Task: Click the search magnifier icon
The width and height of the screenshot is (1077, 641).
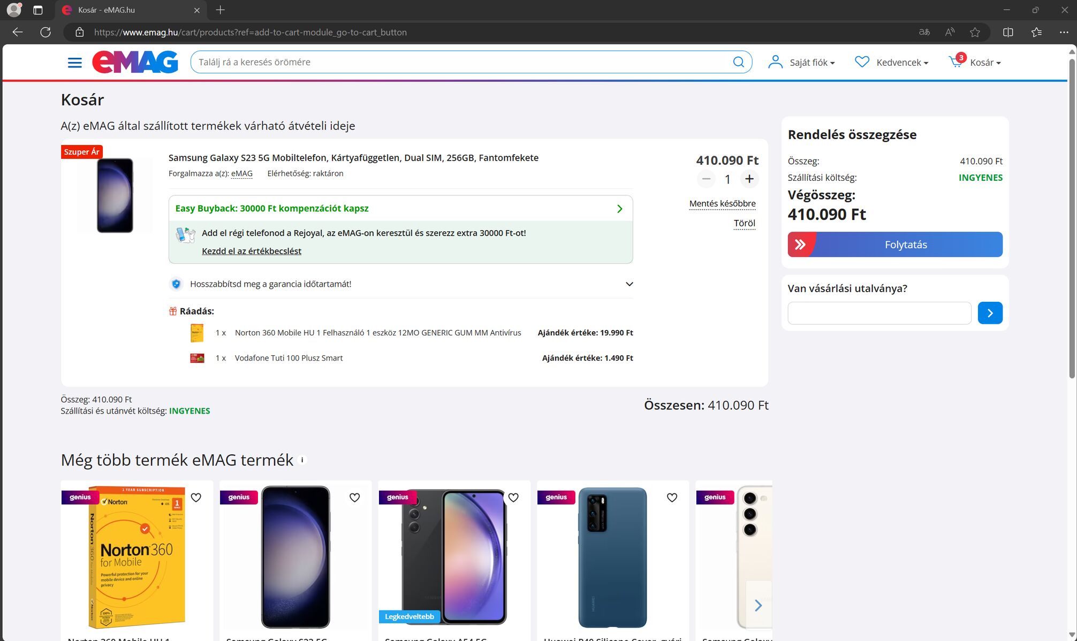Action: pyautogui.click(x=738, y=62)
